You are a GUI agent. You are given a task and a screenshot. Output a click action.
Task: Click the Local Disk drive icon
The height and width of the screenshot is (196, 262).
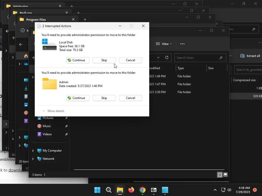(49, 44)
